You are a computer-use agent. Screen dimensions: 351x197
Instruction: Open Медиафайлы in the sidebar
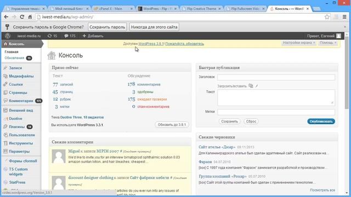(21, 76)
